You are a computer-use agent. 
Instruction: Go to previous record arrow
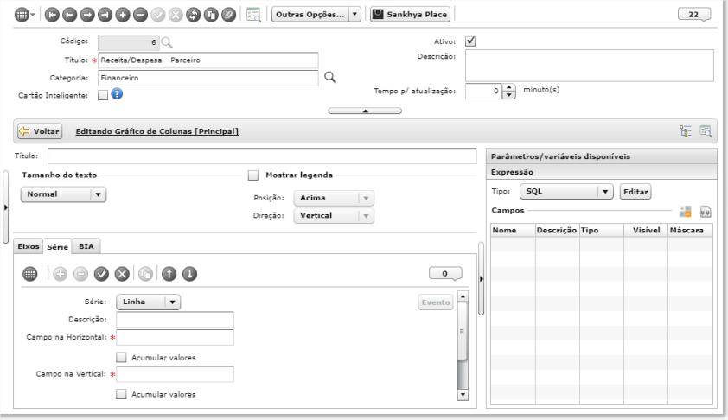pos(70,15)
